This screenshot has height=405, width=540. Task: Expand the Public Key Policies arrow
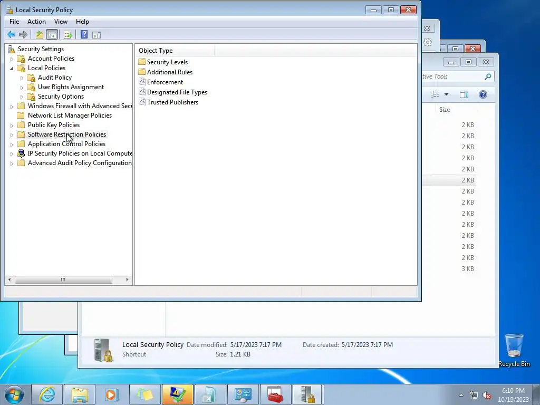[x=12, y=126]
